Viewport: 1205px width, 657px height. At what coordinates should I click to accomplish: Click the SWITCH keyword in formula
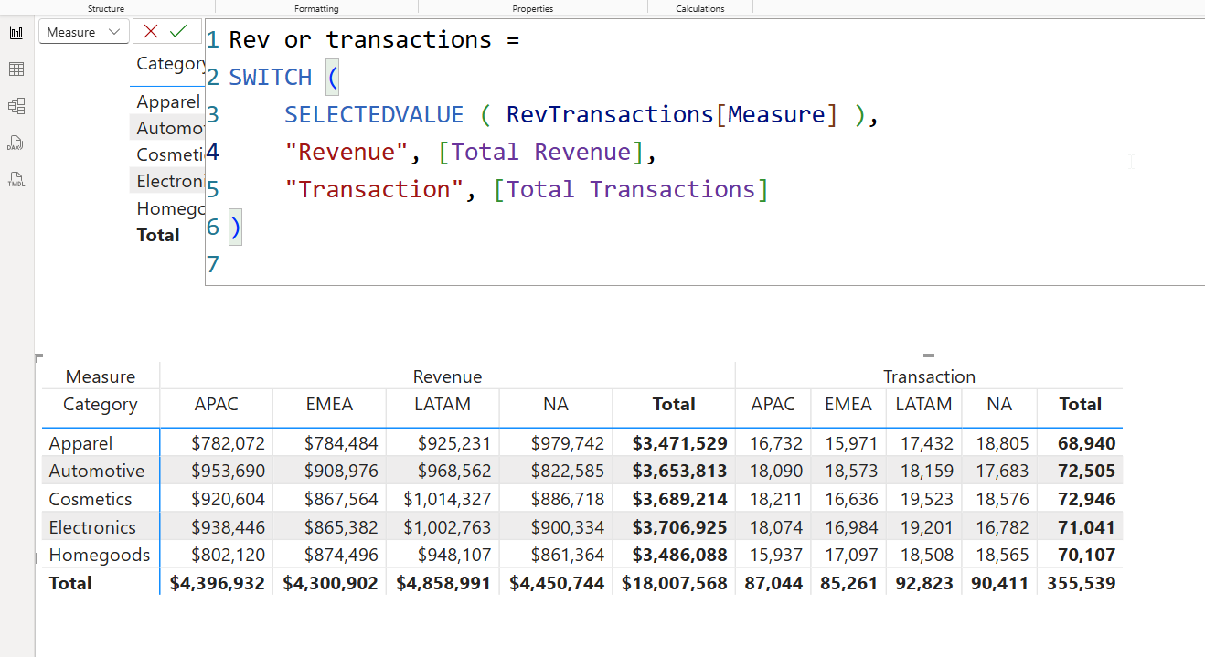point(271,77)
